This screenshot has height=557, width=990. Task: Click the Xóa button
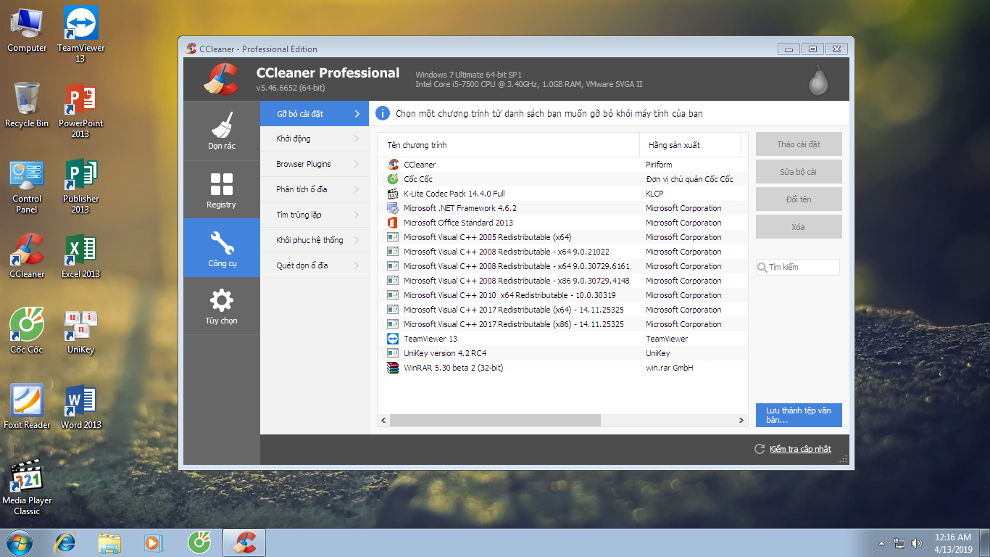(799, 227)
